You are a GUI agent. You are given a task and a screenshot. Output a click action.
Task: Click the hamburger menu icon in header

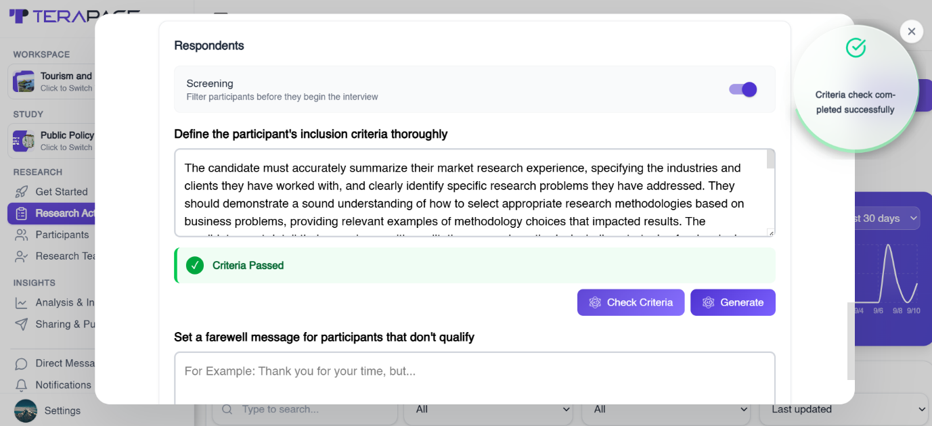click(x=221, y=12)
